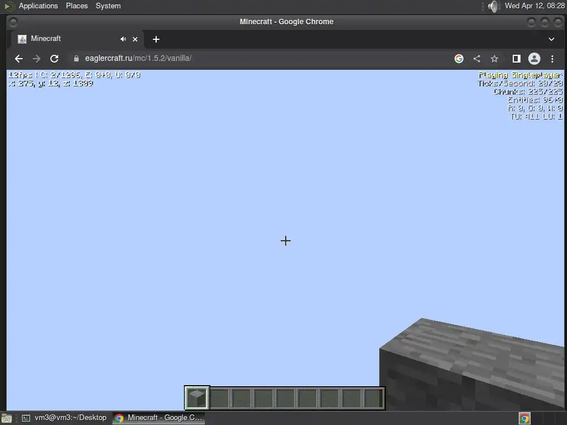Click the window menu button at title bar left
Screen dimensions: 567x425
pos(13,22)
